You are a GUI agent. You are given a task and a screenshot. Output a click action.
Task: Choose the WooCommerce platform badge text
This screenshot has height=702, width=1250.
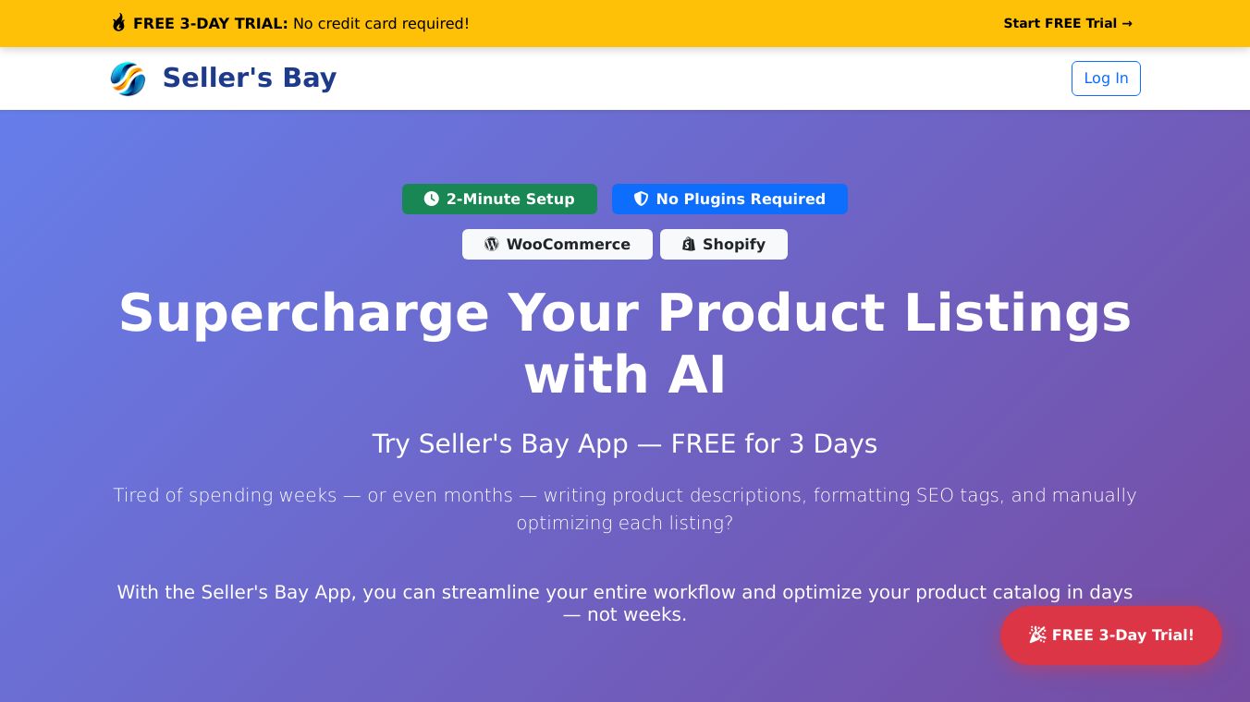pyautogui.click(x=568, y=244)
